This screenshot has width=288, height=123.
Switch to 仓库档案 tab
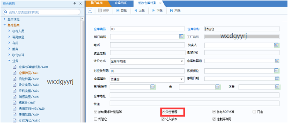pyautogui.click(x=120, y=3)
